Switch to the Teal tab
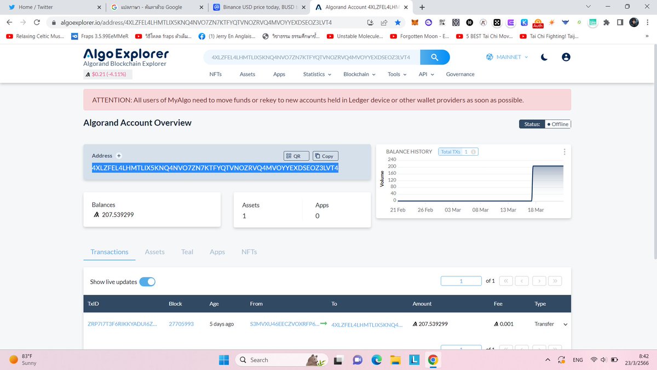Viewport: 657px width, 370px height. [x=187, y=252]
